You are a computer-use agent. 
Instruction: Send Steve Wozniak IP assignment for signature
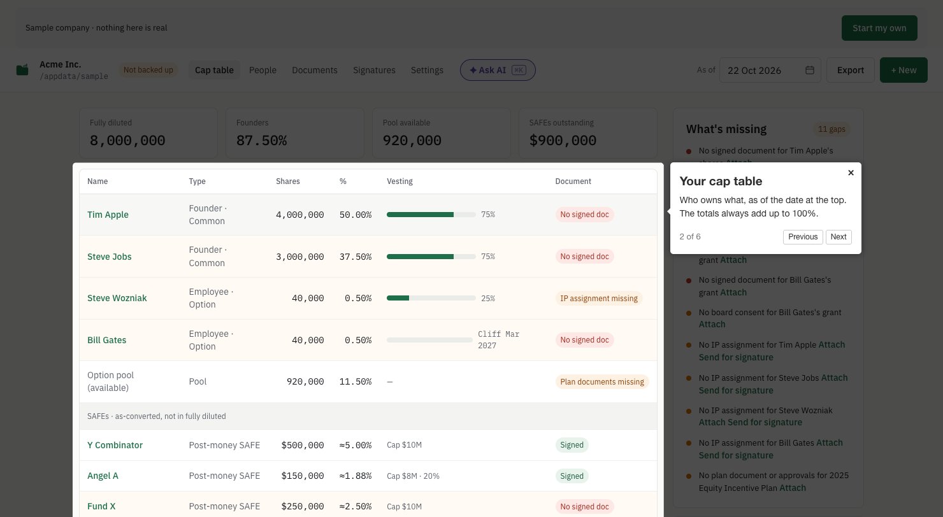tap(765, 422)
